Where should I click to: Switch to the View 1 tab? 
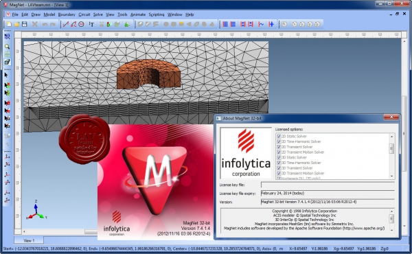[x=29, y=240]
